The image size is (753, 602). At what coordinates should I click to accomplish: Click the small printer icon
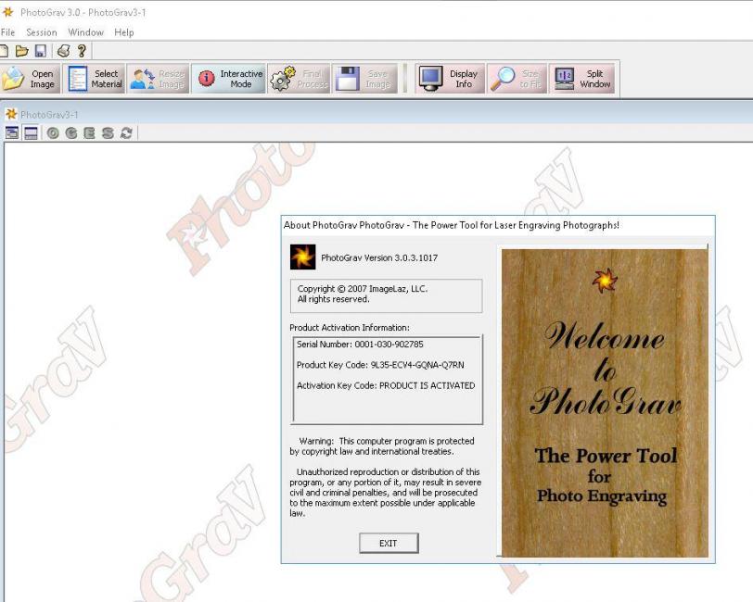(63, 51)
